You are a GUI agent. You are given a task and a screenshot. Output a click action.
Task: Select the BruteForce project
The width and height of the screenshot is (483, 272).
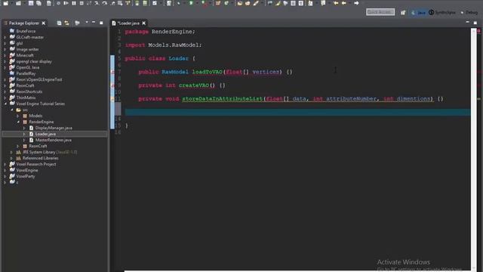[26, 31]
